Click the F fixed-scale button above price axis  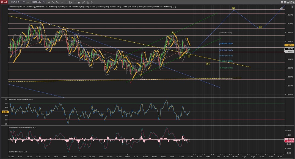coord(293,7)
